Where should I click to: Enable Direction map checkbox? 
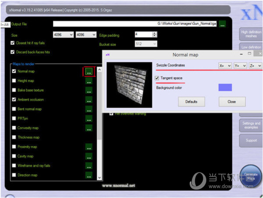14,175
